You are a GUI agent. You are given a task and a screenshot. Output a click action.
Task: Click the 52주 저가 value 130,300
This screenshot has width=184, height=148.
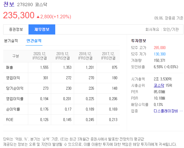pos(160,54)
